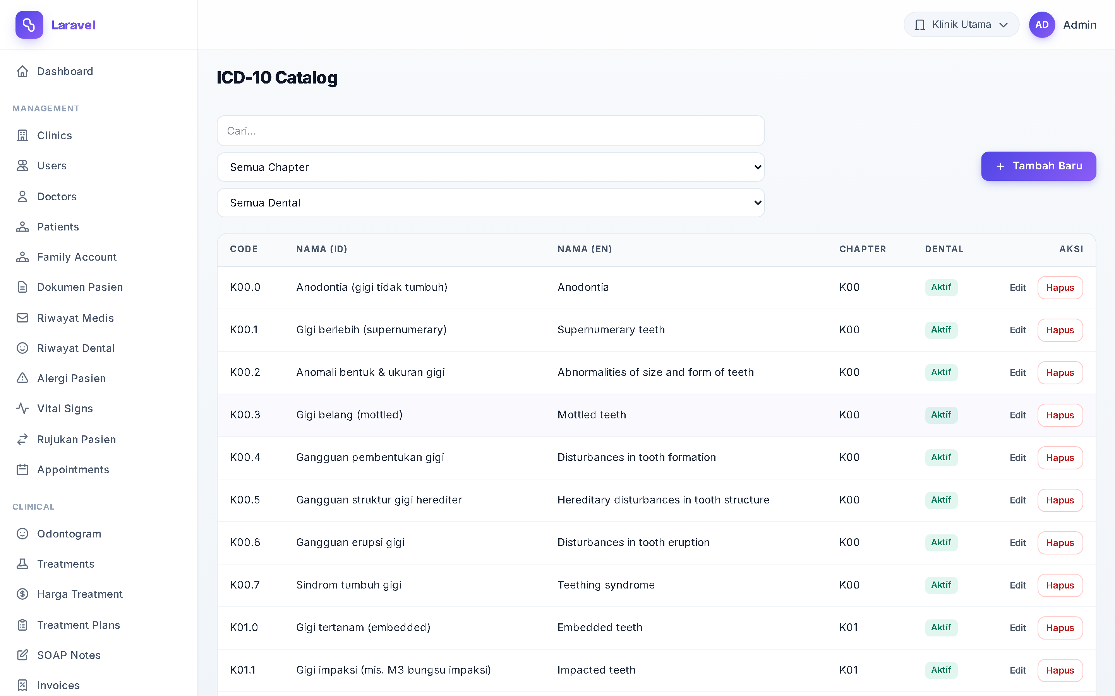The height and width of the screenshot is (696, 1115).
Task: Click the Odontogram smiley icon
Action: pos(22,534)
